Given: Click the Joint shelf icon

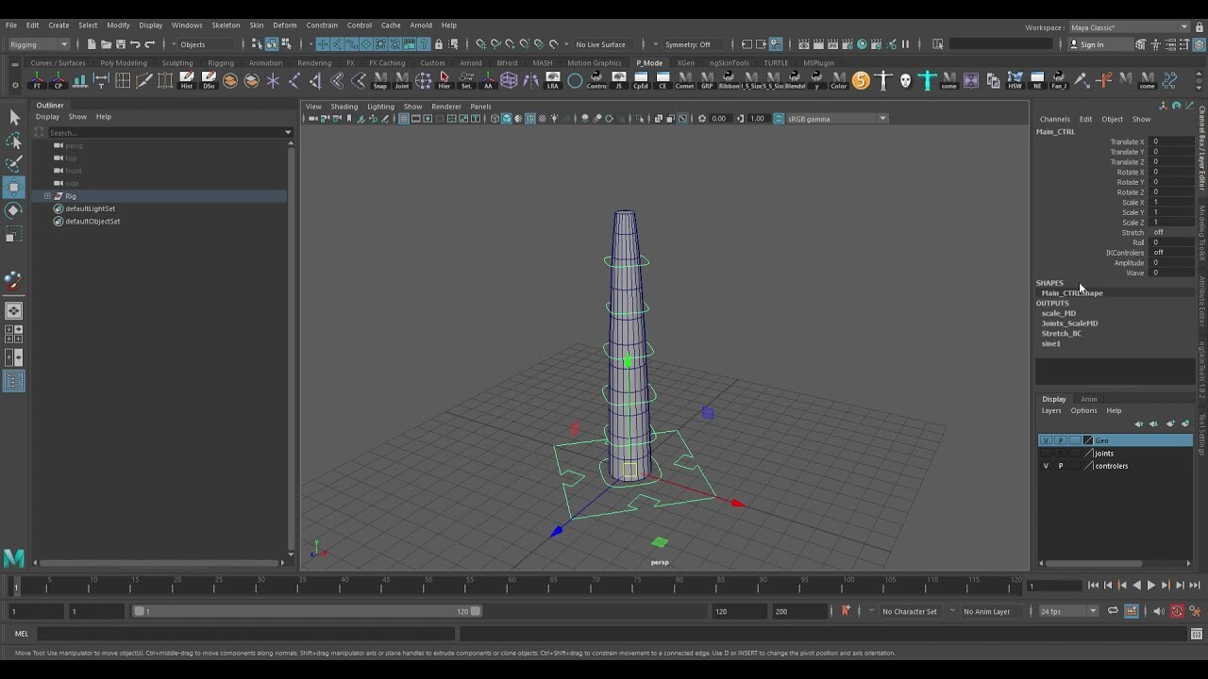Looking at the screenshot, I should pyautogui.click(x=403, y=80).
